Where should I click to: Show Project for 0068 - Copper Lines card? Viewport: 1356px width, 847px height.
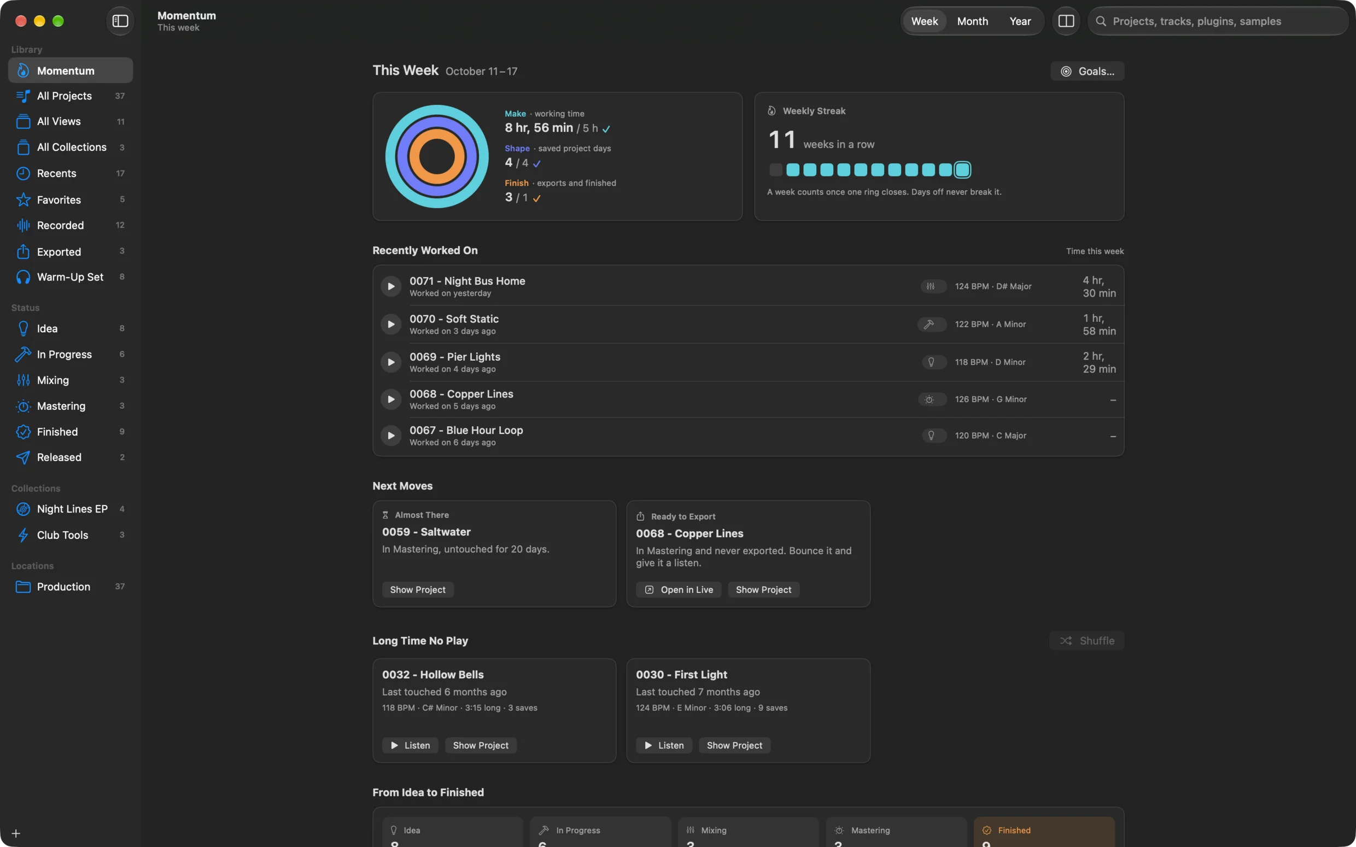point(763,590)
